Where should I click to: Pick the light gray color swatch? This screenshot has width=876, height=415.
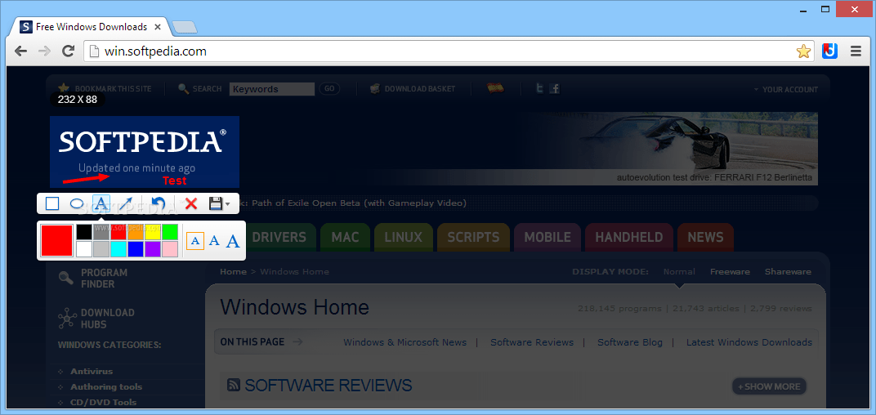[101, 249]
